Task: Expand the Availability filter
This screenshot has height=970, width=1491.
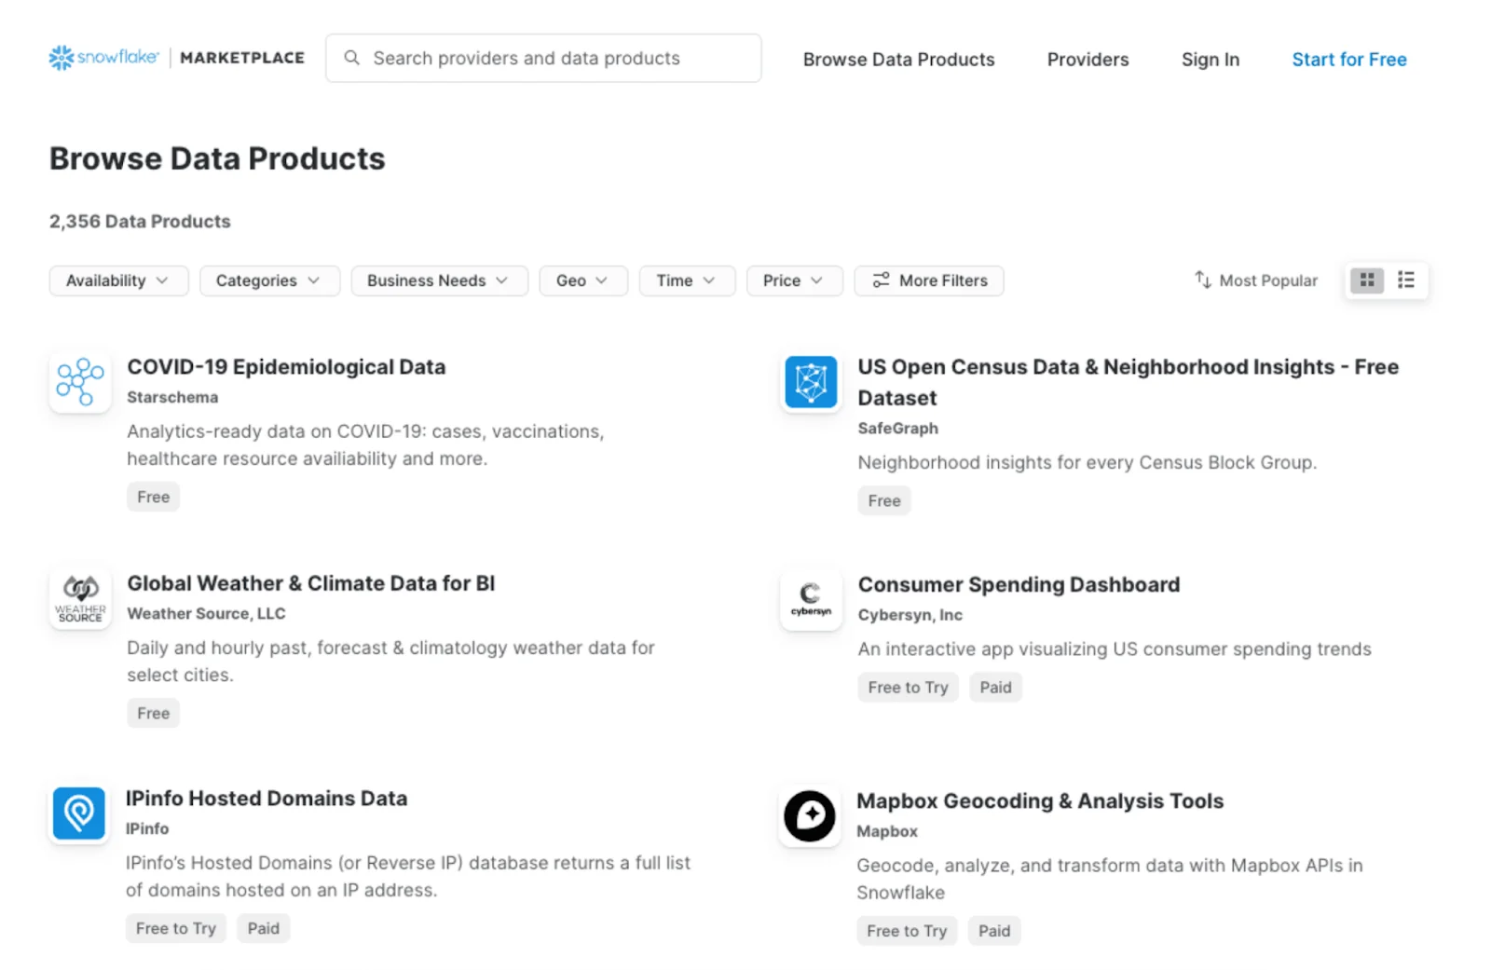Action: 118,280
